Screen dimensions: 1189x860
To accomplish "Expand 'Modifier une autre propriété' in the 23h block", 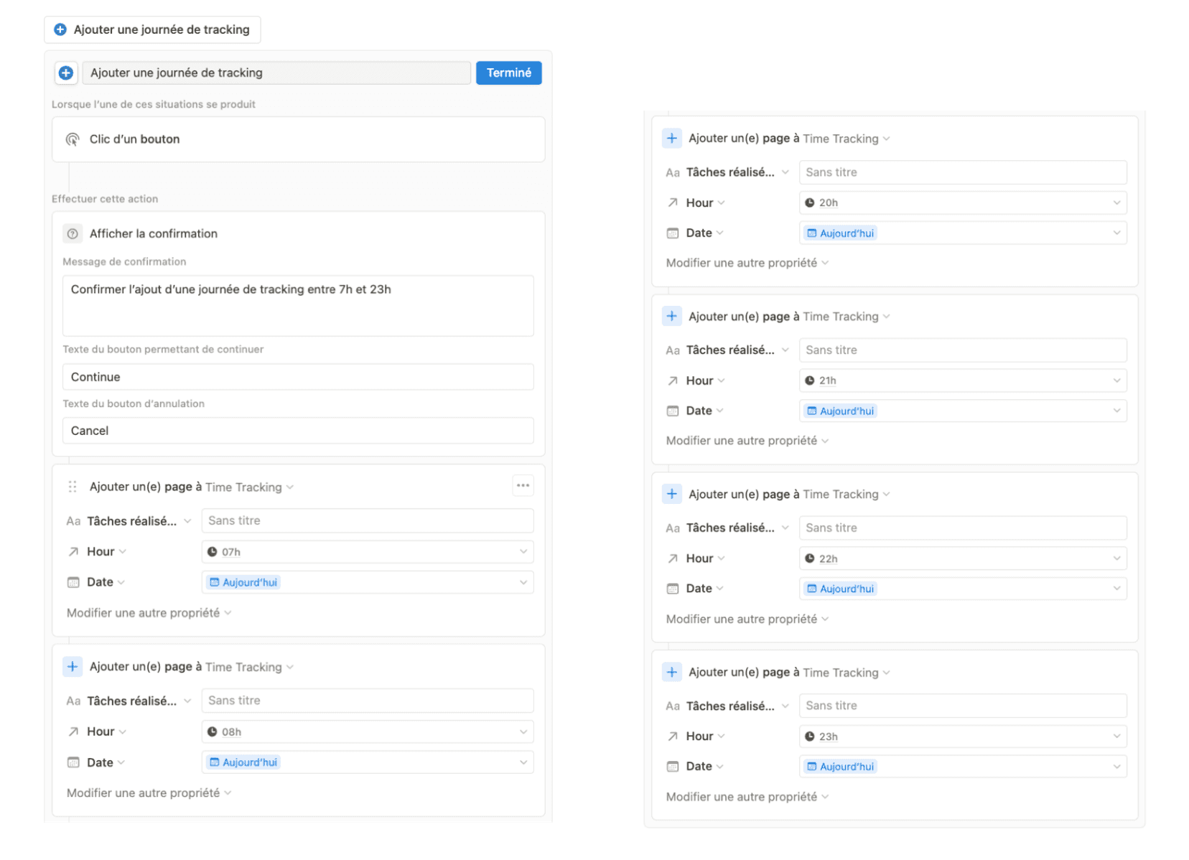I will (x=747, y=797).
